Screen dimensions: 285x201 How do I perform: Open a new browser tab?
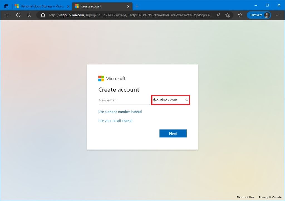[x=136, y=6]
